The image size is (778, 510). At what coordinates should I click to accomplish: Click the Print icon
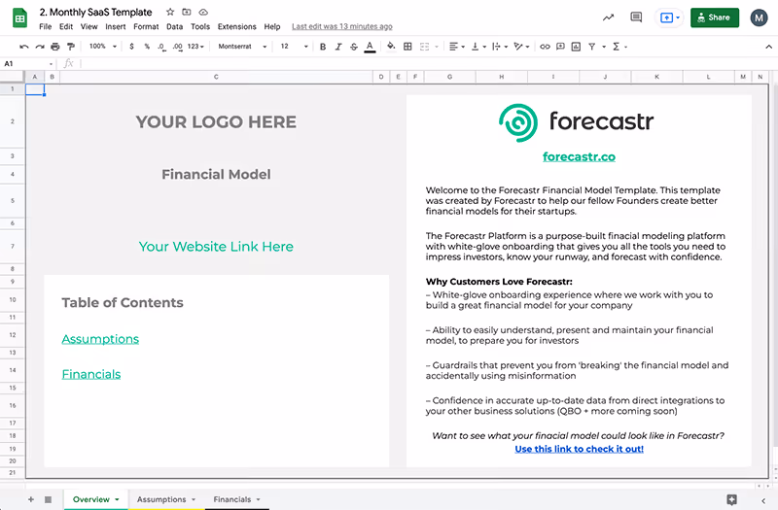55,47
